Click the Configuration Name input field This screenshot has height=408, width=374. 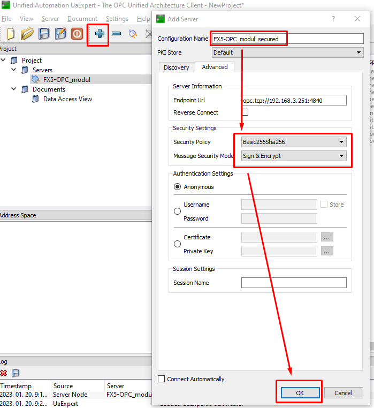point(288,39)
